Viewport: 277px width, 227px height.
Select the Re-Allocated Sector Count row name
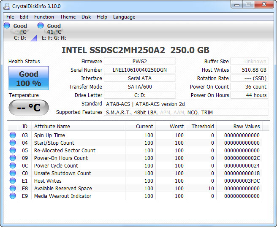pos(65,150)
